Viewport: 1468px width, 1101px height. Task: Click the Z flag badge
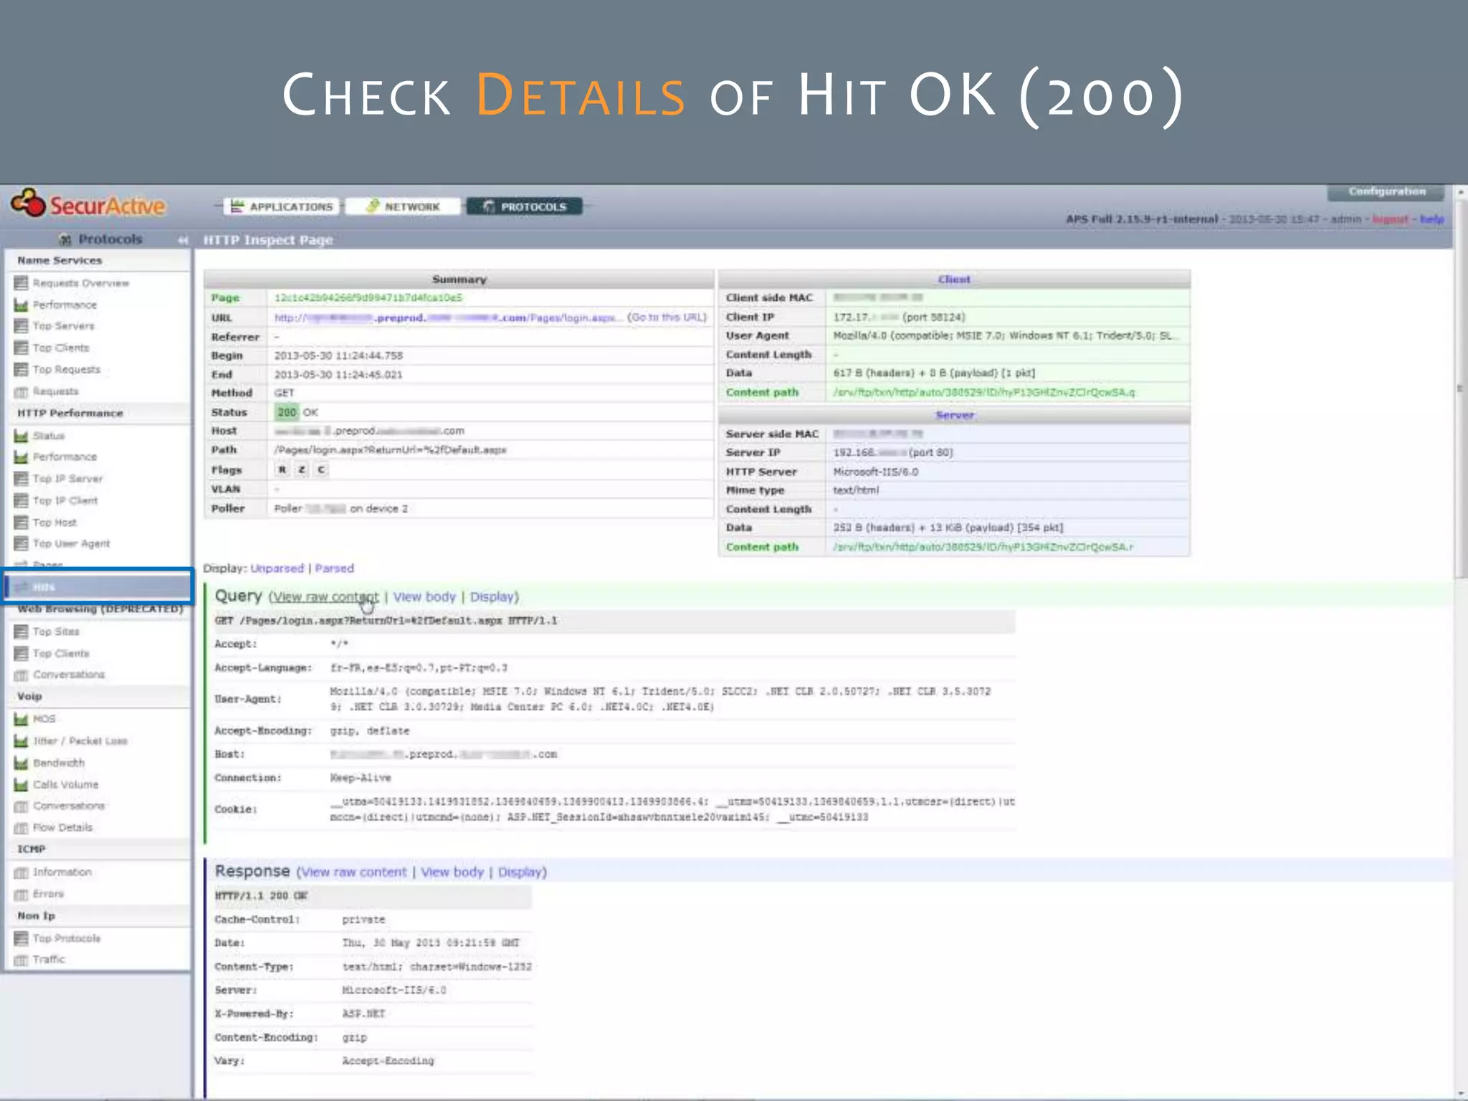coord(302,470)
